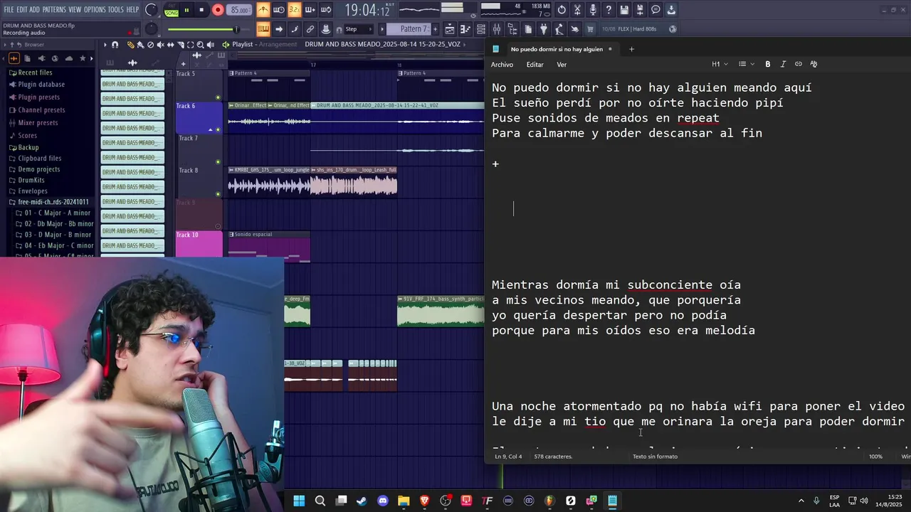Select the playlist Mute tool

coord(160,45)
